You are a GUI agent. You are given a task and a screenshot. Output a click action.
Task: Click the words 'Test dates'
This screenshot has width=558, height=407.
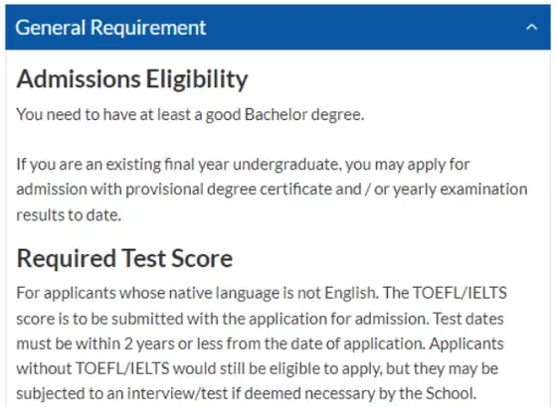point(468,319)
